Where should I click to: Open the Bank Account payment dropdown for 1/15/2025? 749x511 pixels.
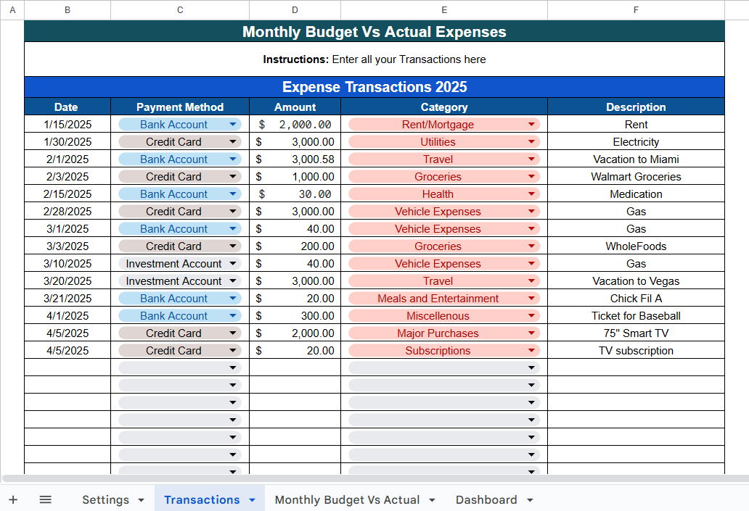(234, 124)
